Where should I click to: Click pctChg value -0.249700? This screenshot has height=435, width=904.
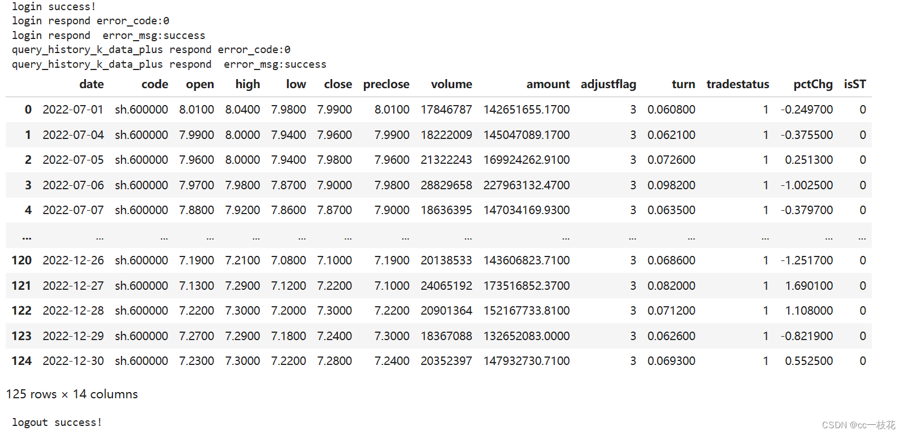coord(807,110)
